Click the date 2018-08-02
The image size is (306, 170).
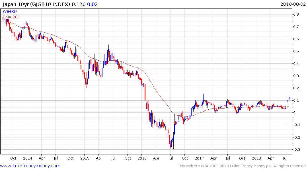(x=293, y=4)
